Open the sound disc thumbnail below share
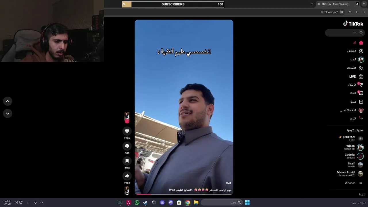The height and width of the screenshot is (207, 368). (127, 190)
